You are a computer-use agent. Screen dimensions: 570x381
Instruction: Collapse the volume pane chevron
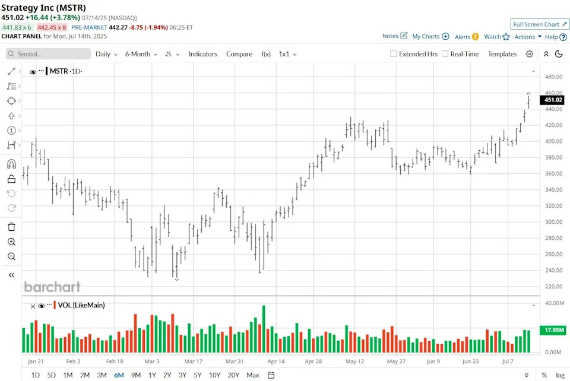(533, 306)
